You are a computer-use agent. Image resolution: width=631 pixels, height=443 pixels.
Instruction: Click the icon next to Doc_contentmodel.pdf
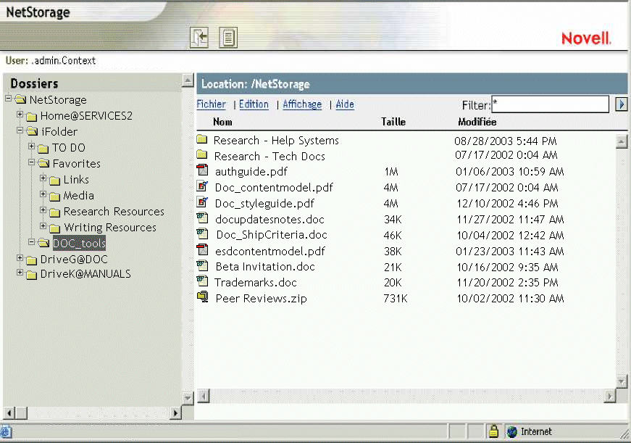[x=202, y=186]
